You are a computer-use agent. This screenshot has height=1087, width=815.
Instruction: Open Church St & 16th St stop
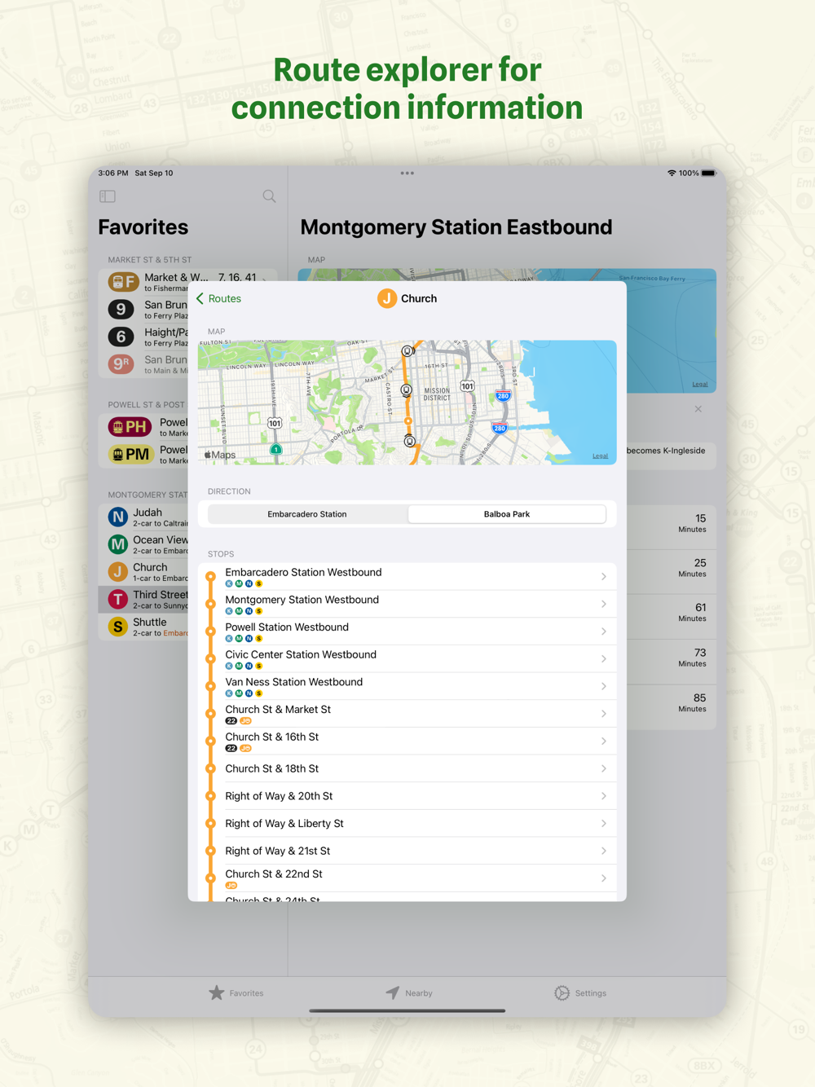pos(407,741)
